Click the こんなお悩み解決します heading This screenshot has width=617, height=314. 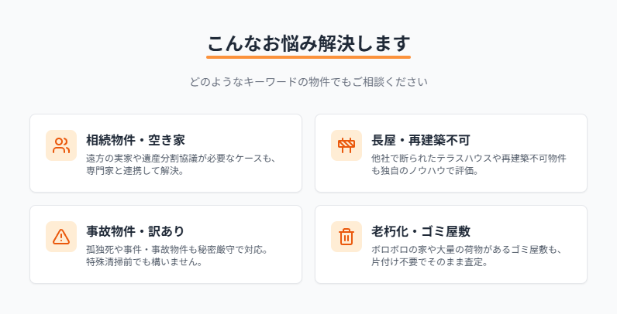(x=308, y=43)
